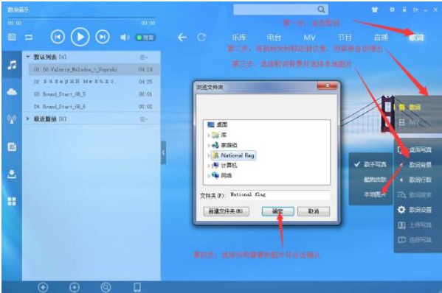The width and height of the screenshot is (442, 293).
Task: Click the search magnifier icon
Action: [x=321, y=10]
